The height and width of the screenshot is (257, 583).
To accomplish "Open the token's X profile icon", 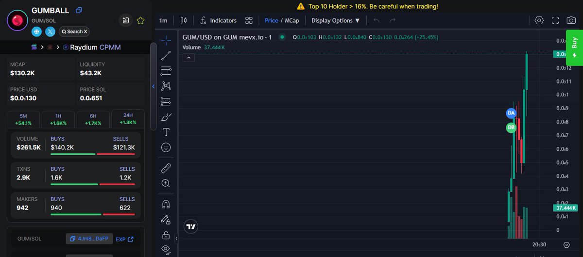I will [x=50, y=32].
